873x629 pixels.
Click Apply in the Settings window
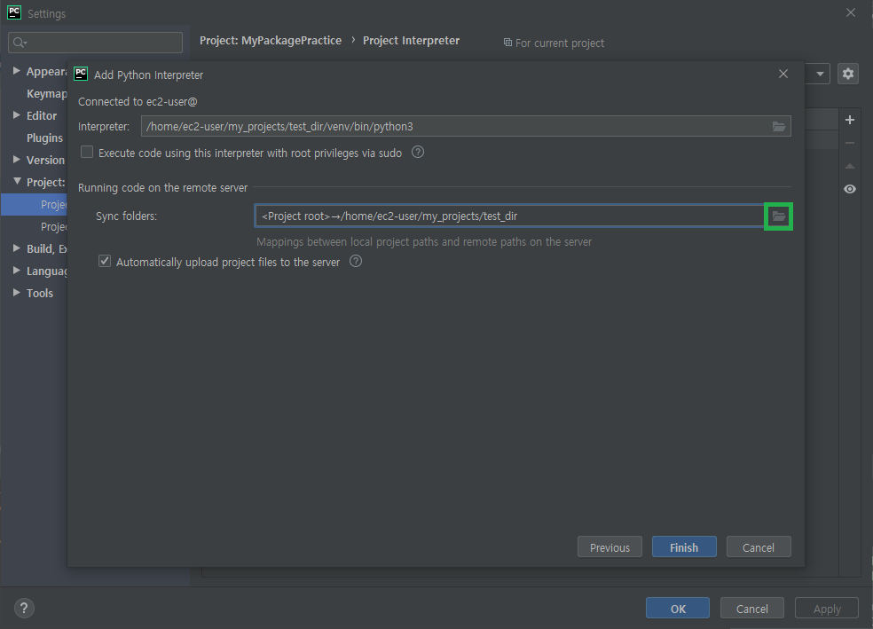[826, 609]
